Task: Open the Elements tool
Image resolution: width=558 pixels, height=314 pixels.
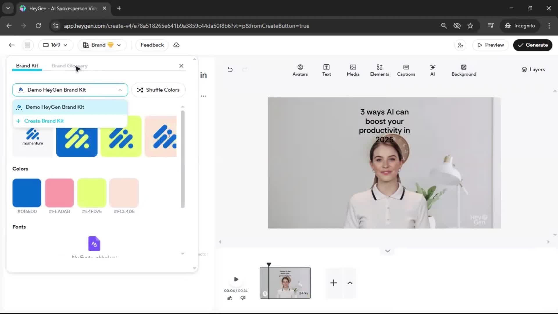Action: pyautogui.click(x=379, y=70)
